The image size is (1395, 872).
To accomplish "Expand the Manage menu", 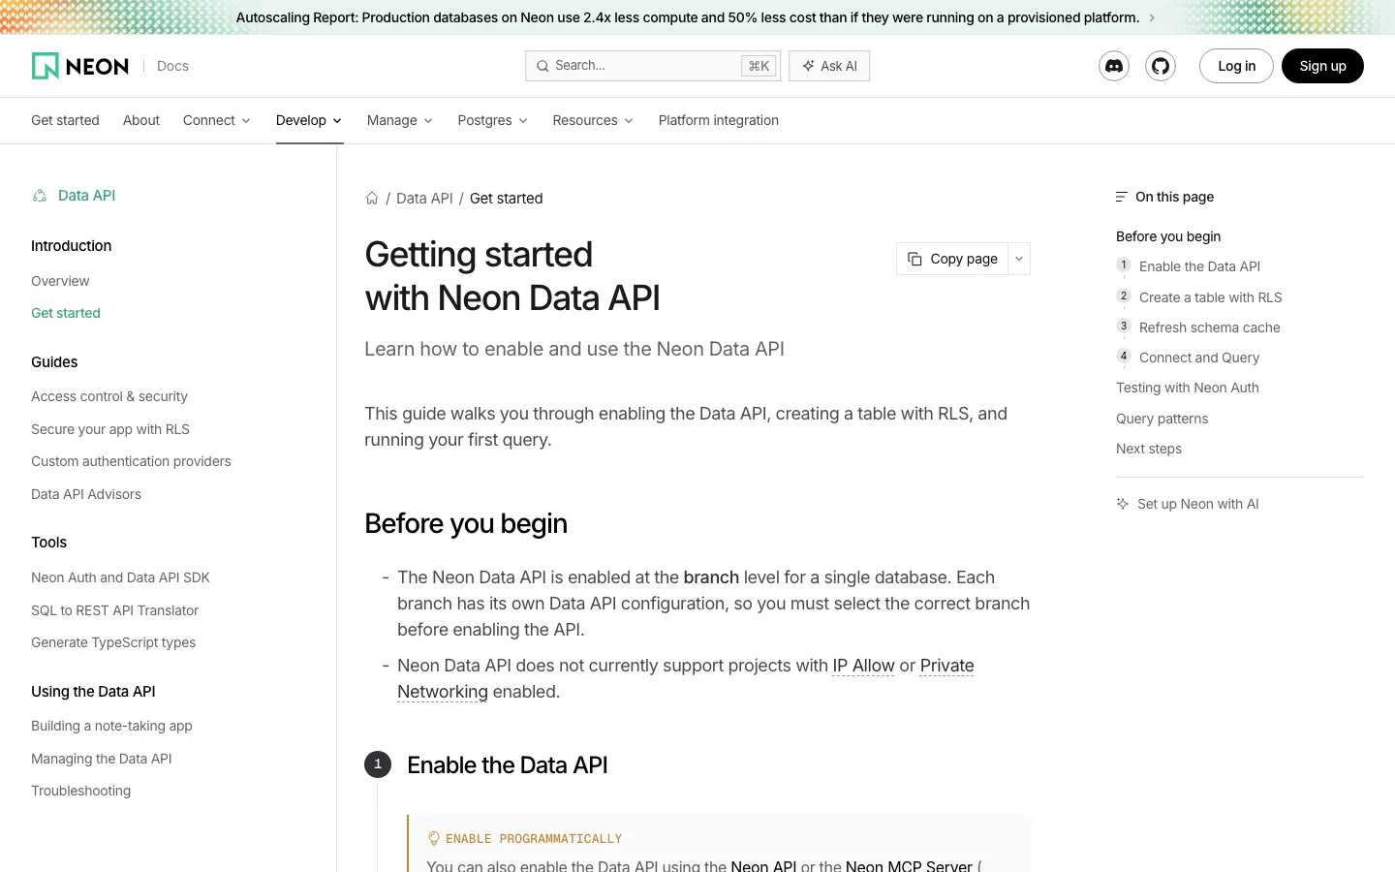I will click(400, 120).
